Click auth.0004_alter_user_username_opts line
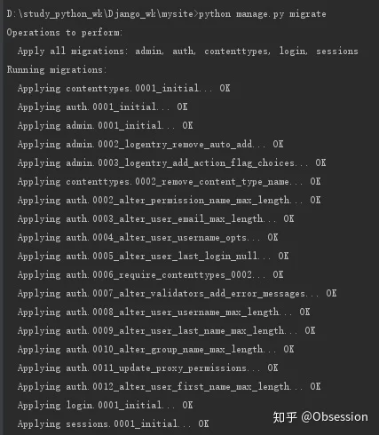Screen dimensions: 379x435 tap(147, 237)
